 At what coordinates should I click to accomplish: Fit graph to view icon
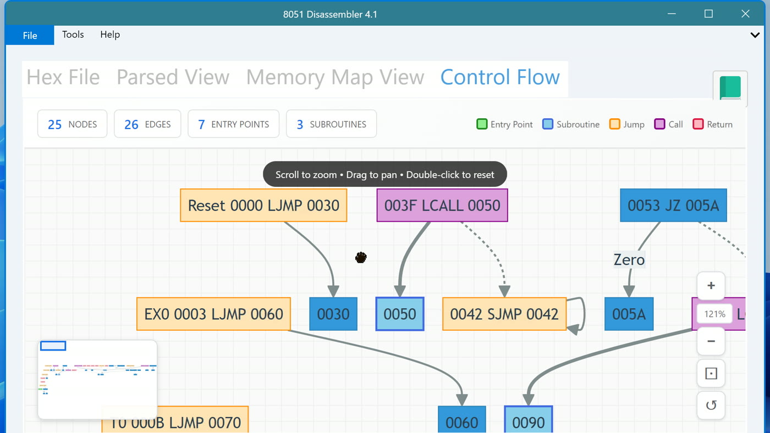(711, 374)
